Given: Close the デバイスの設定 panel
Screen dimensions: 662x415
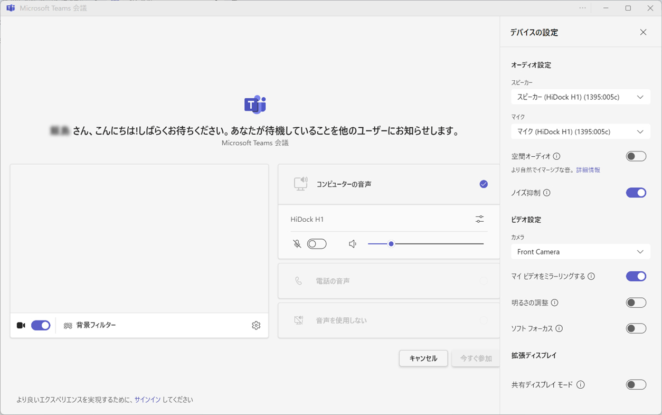Looking at the screenshot, I should click(x=643, y=32).
